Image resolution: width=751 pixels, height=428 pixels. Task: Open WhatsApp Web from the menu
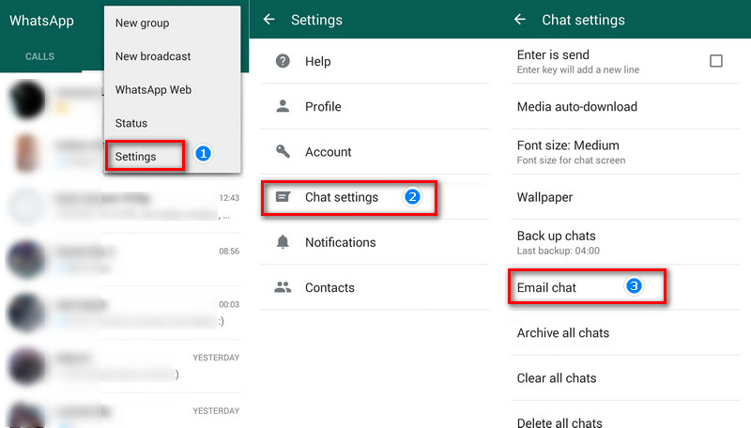click(x=152, y=90)
